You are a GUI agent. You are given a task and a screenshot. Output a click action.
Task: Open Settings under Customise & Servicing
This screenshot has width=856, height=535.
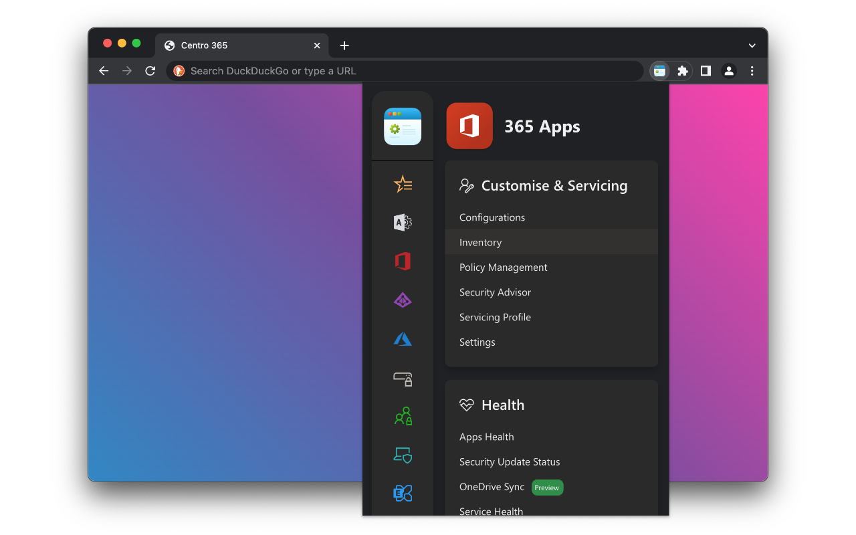[x=477, y=342]
